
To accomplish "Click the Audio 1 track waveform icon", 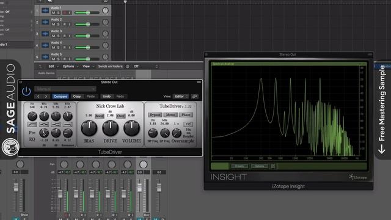I will 45,10.
